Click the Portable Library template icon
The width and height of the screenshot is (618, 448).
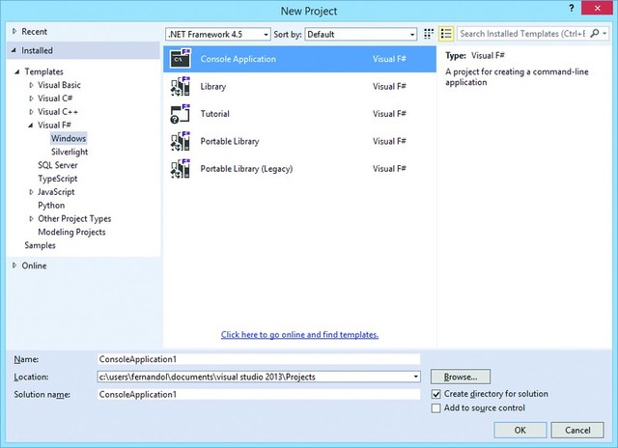click(181, 141)
